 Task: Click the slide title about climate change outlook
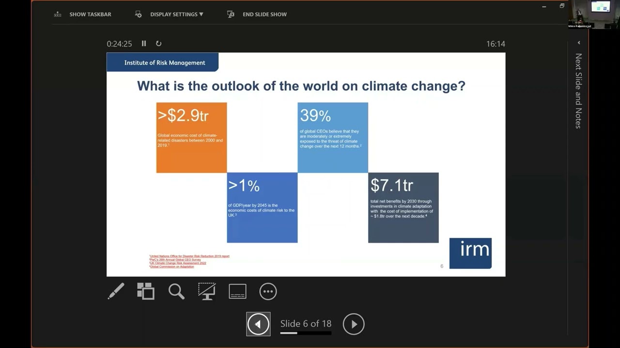click(301, 86)
